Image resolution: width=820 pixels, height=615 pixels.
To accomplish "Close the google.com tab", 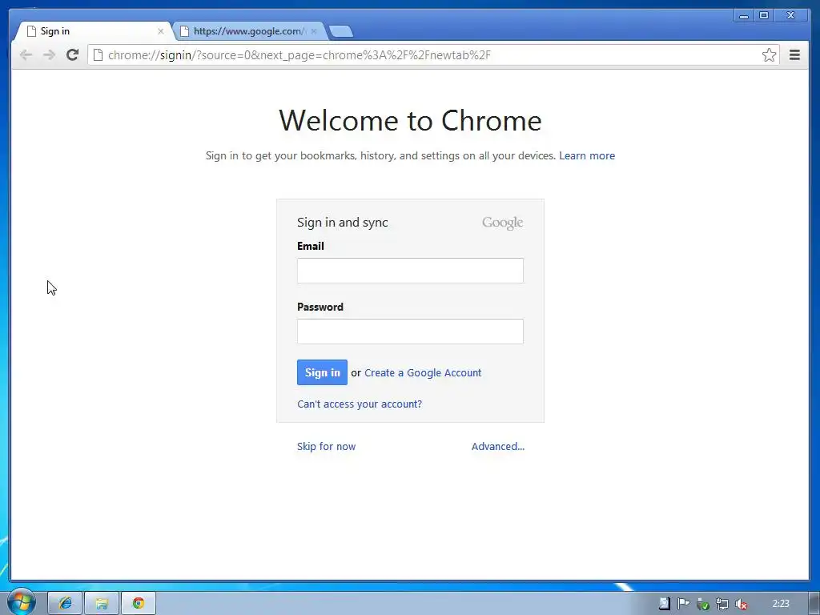I will (314, 31).
